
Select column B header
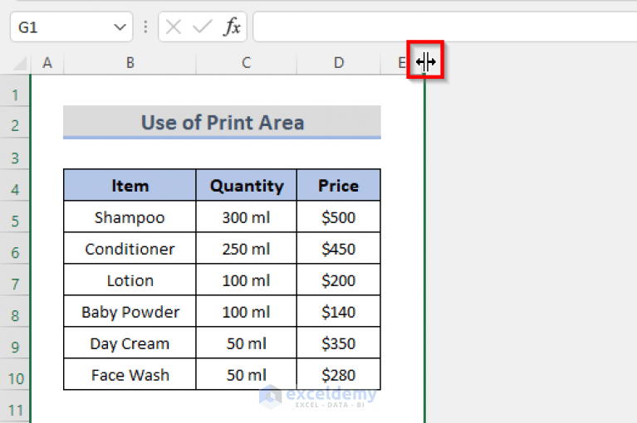point(130,63)
